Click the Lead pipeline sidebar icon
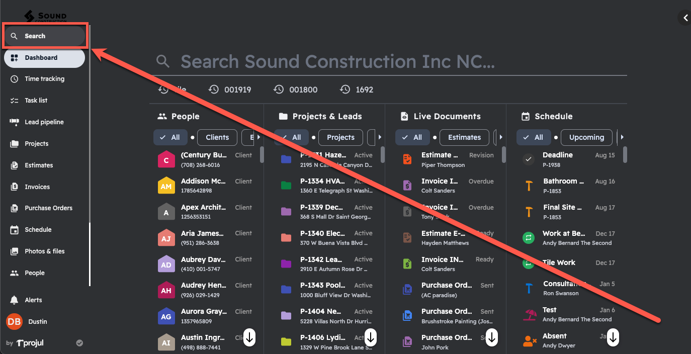This screenshot has width=691, height=354. coord(15,122)
